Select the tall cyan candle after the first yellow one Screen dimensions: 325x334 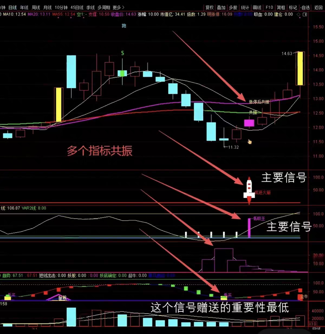(71, 72)
